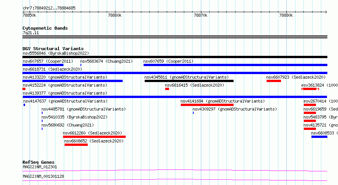The image size is (338, 185).
Task: Click the blue nsv607657 variant bar
Action: 43,65
